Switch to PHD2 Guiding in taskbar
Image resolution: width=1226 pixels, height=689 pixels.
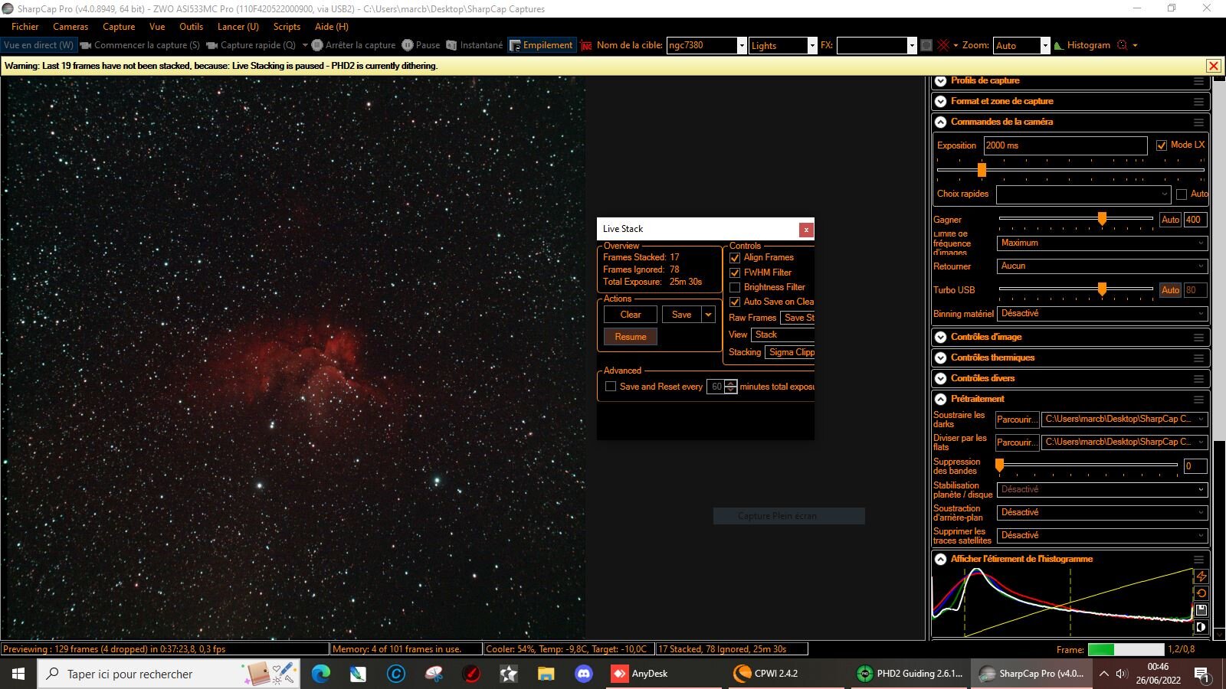click(x=910, y=674)
